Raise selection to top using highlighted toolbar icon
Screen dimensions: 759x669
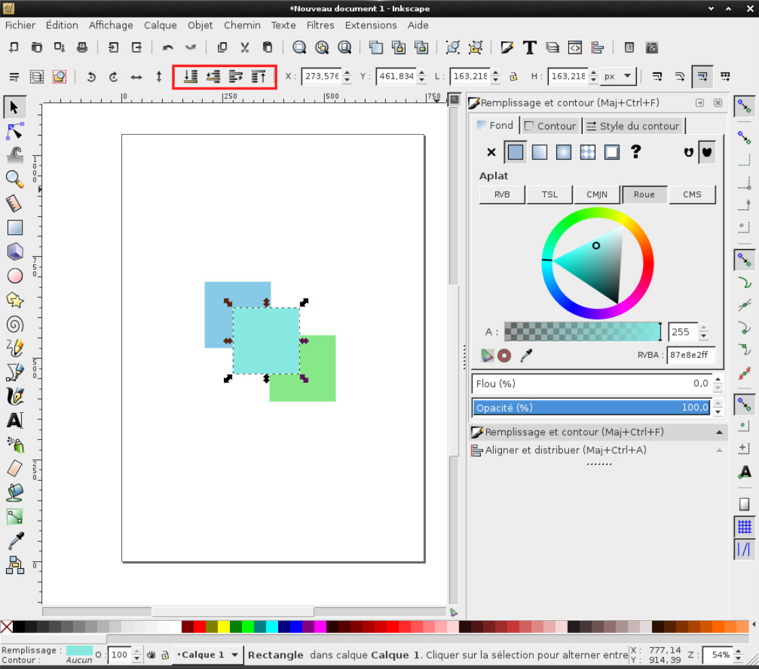coord(258,76)
